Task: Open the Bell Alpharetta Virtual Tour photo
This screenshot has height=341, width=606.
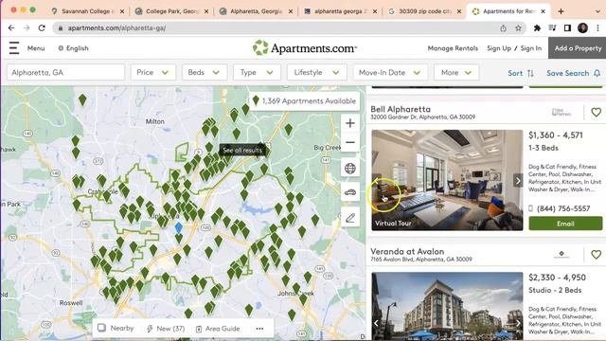Action: click(447, 180)
